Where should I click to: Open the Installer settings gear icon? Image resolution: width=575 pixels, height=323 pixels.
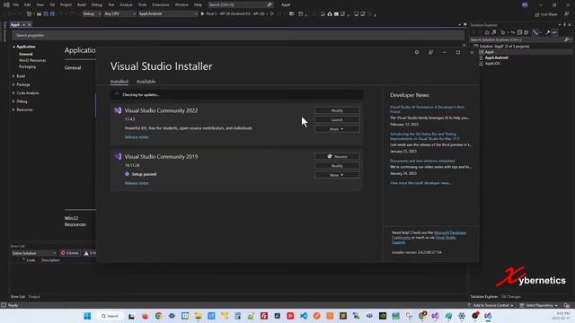pyautogui.click(x=417, y=52)
